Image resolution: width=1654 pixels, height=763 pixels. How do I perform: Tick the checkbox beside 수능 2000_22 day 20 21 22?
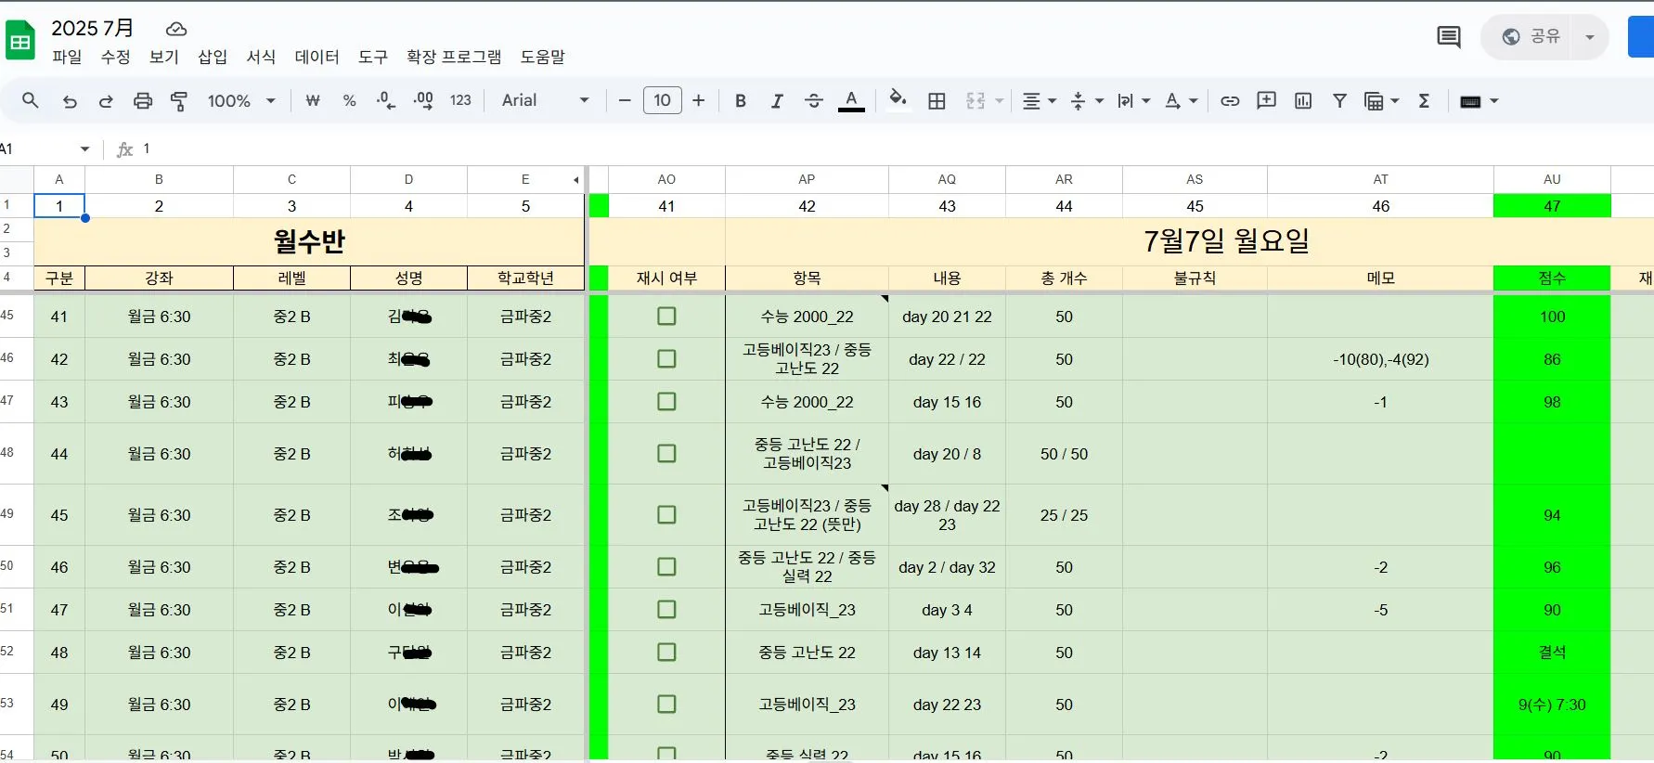click(666, 317)
